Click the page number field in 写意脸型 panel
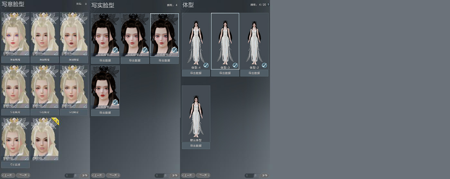This screenshot has width=450, height=179. click(69, 175)
